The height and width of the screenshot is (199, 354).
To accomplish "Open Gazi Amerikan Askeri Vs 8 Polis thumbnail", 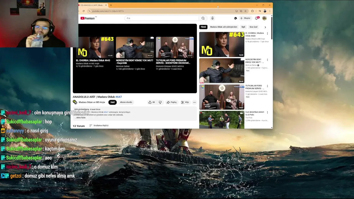I will click(x=222, y=120).
